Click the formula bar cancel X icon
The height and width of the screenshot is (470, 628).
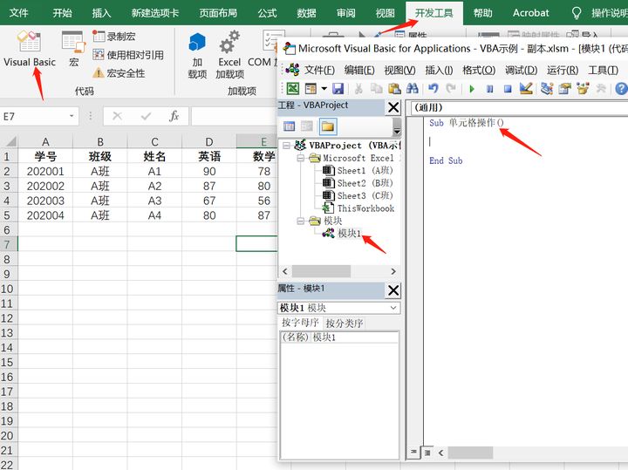click(118, 116)
